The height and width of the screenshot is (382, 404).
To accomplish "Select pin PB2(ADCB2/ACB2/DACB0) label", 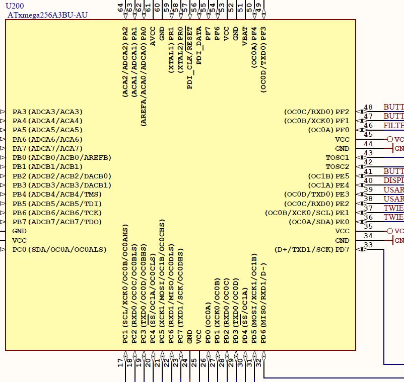I will point(62,176).
